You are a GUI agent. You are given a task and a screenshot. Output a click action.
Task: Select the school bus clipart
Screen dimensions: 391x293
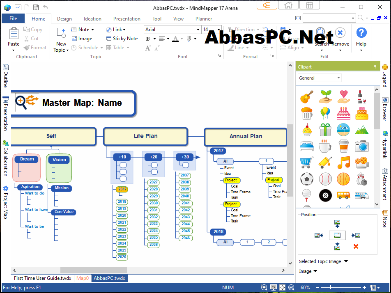343,195
